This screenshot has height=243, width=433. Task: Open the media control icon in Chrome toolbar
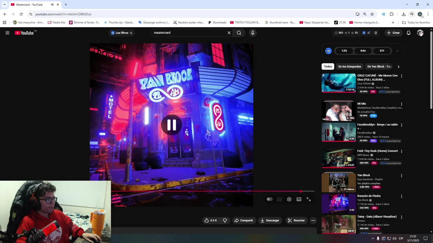pos(412,14)
